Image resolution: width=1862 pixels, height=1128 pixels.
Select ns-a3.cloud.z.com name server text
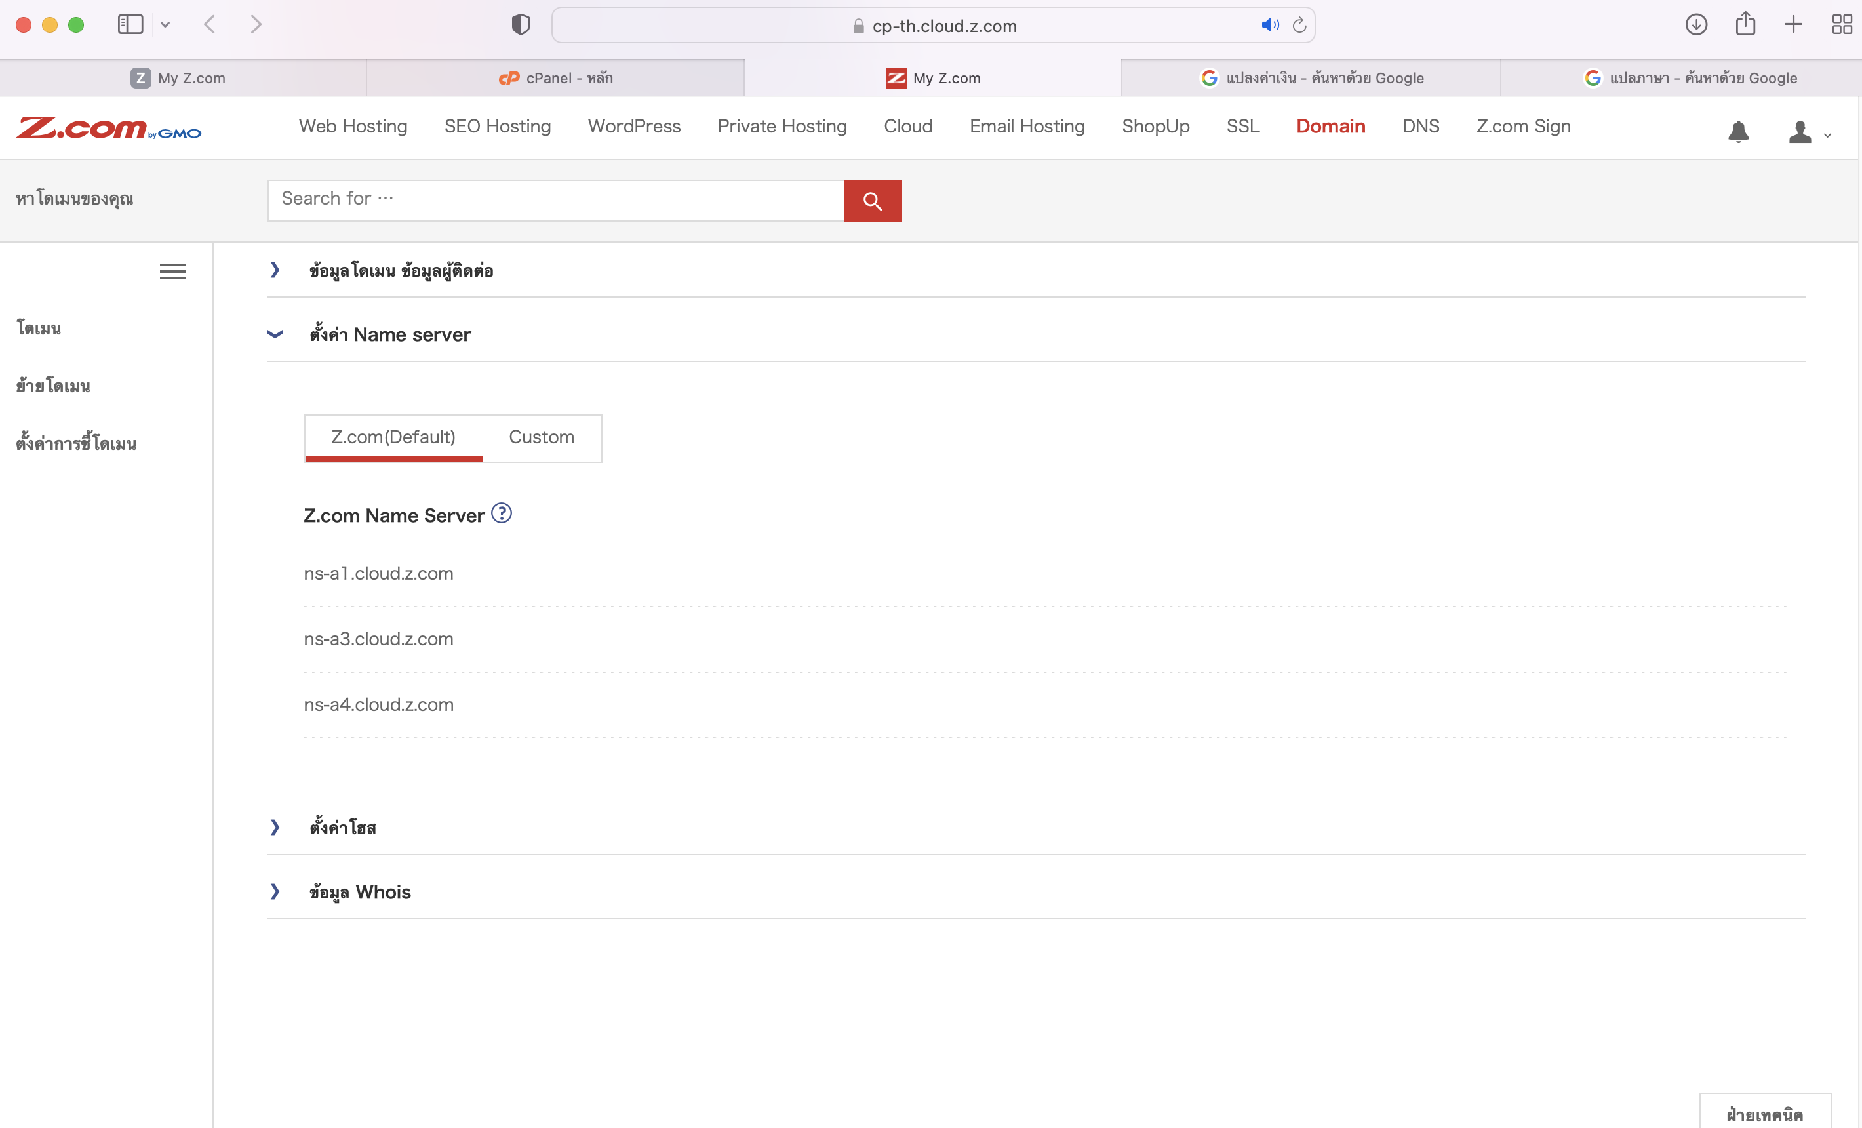pyautogui.click(x=378, y=639)
